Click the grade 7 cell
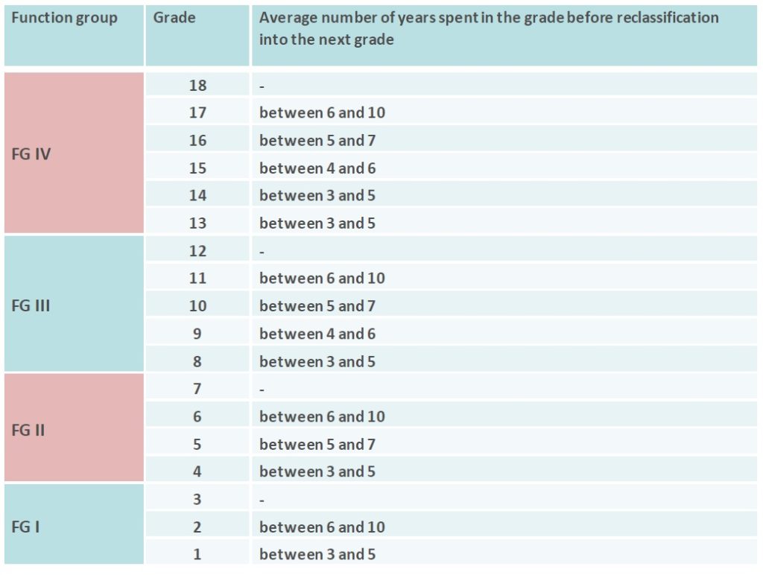The width and height of the screenshot is (763, 575). 197,388
